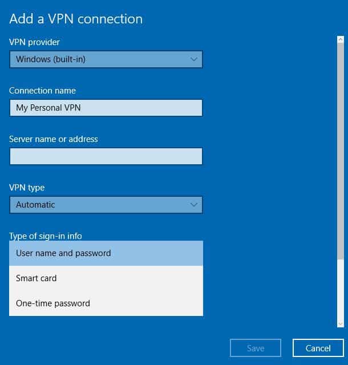Click the 'Server name or address' label
Image resolution: width=348 pixels, height=365 pixels.
pos(54,139)
